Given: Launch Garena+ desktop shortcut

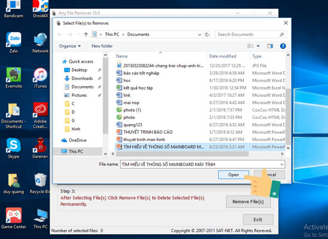Looking at the screenshot, I should (x=40, y=148).
